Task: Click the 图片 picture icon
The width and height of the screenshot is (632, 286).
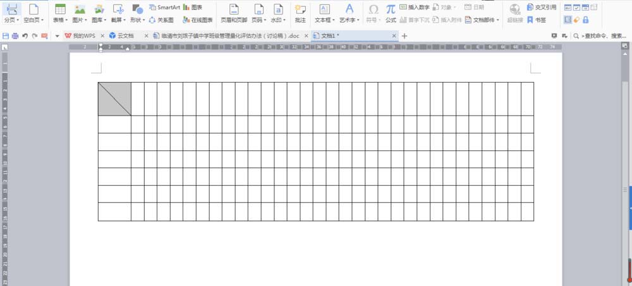Action: pyautogui.click(x=80, y=9)
